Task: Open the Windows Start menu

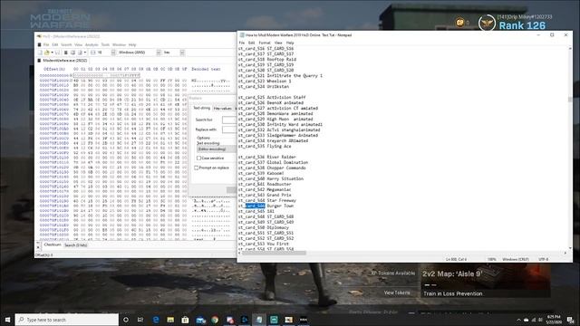Action: point(7,320)
